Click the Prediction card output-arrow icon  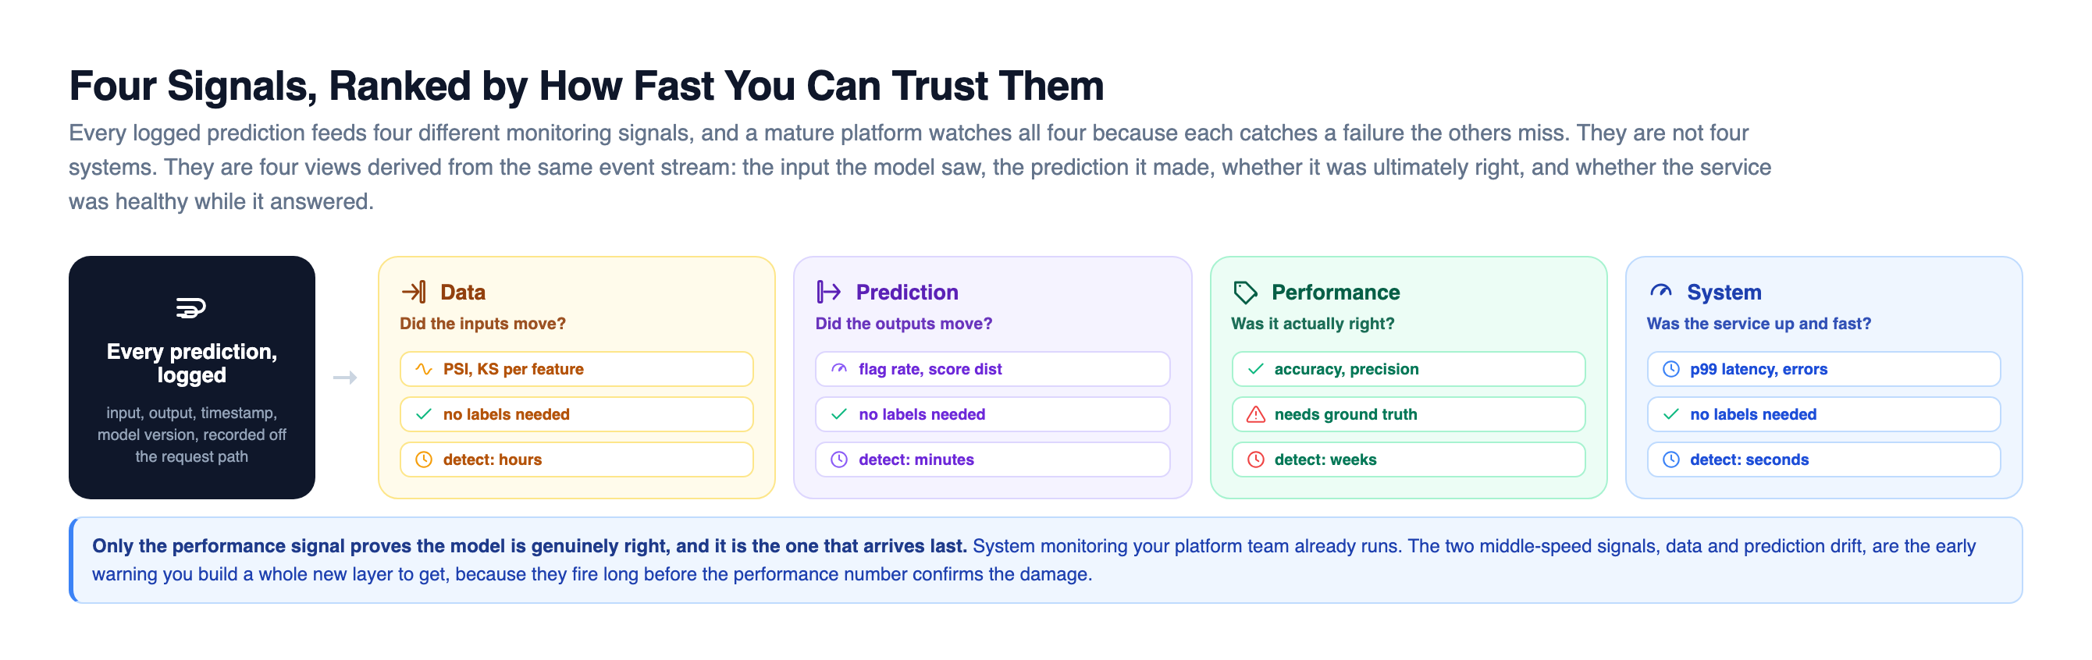pyautogui.click(x=829, y=292)
